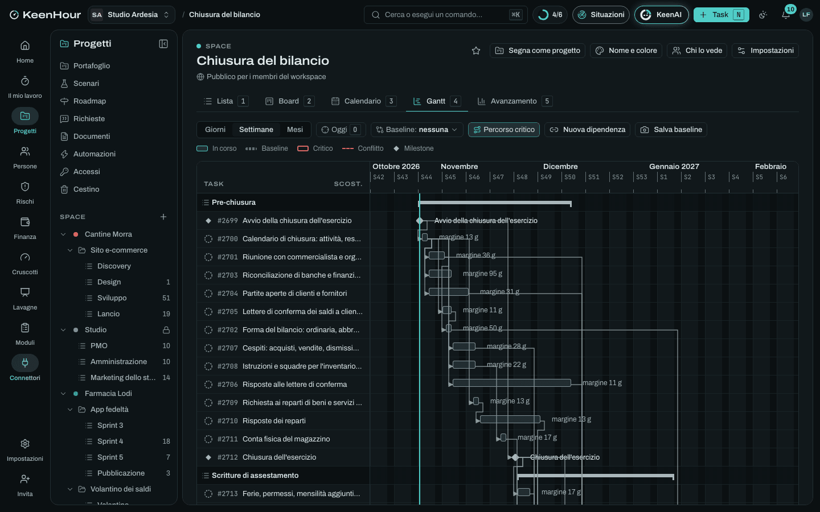Toggle status circle of task #2713
Screen dimensions: 820x512
208,494
